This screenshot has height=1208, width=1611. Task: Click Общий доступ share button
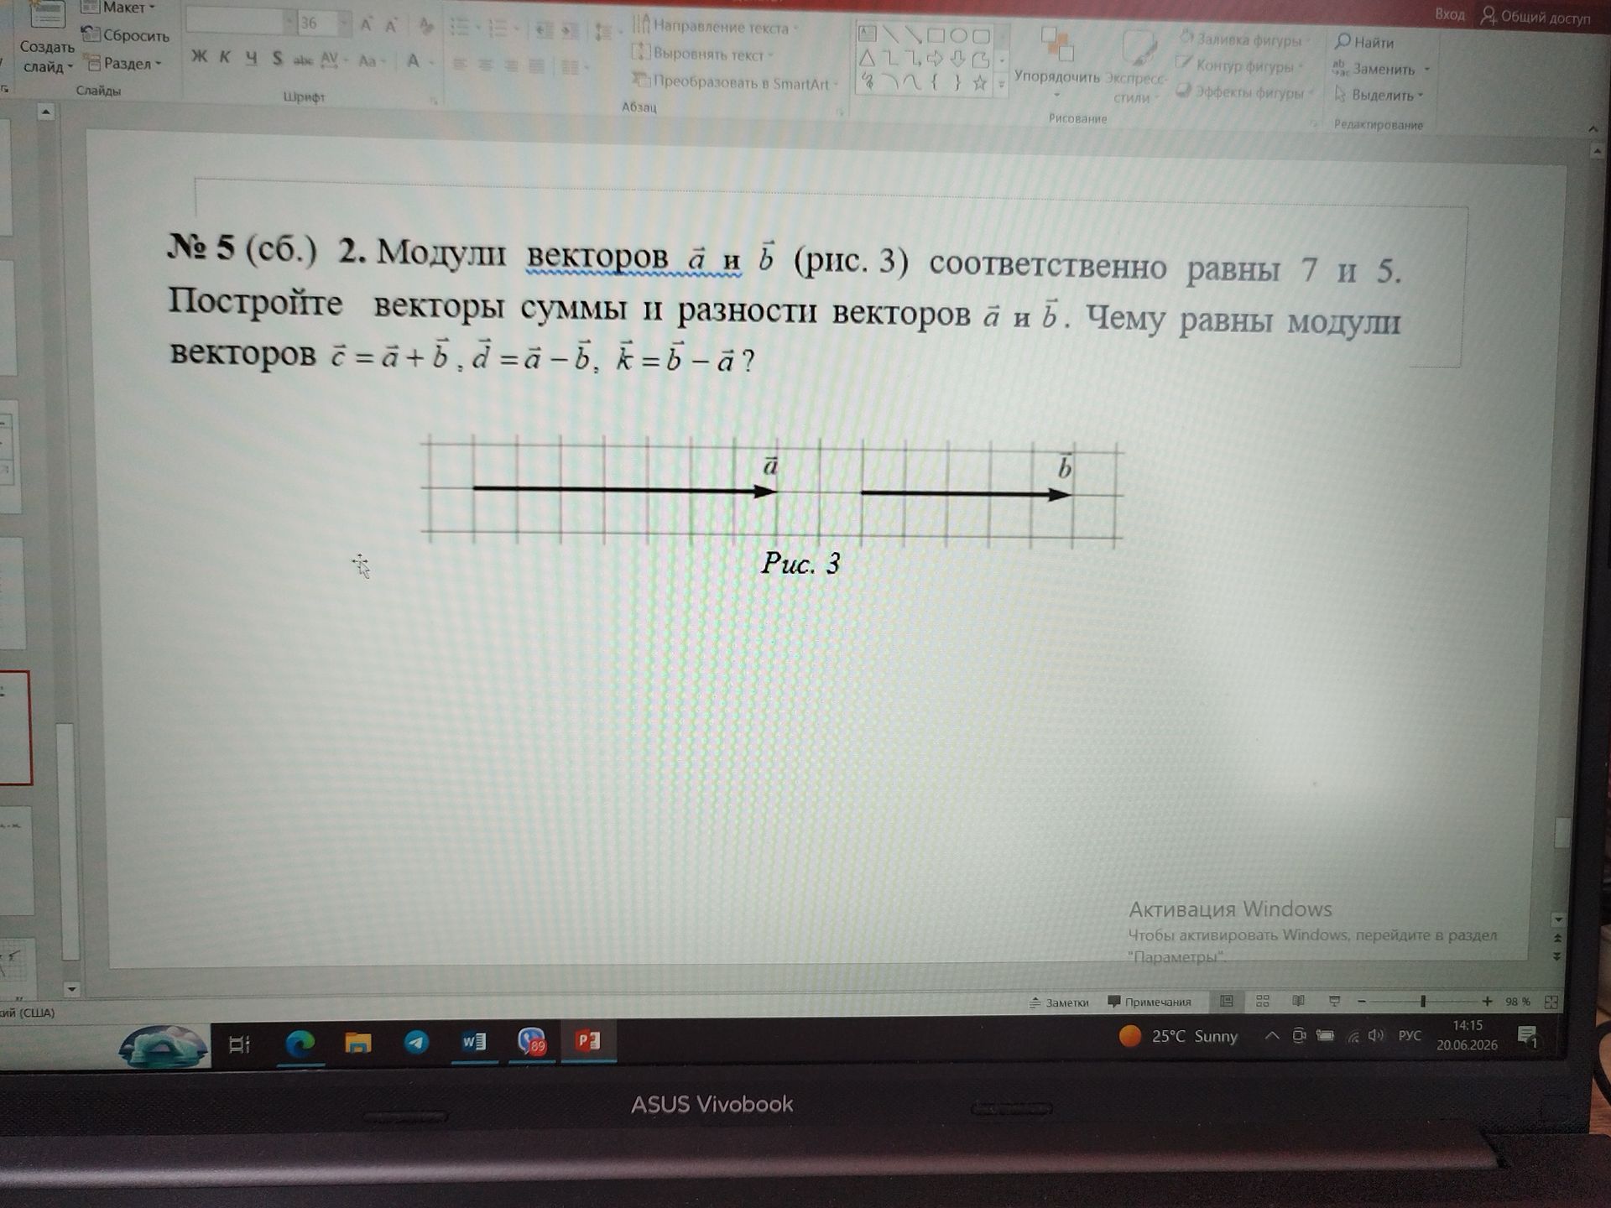(1535, 17)
